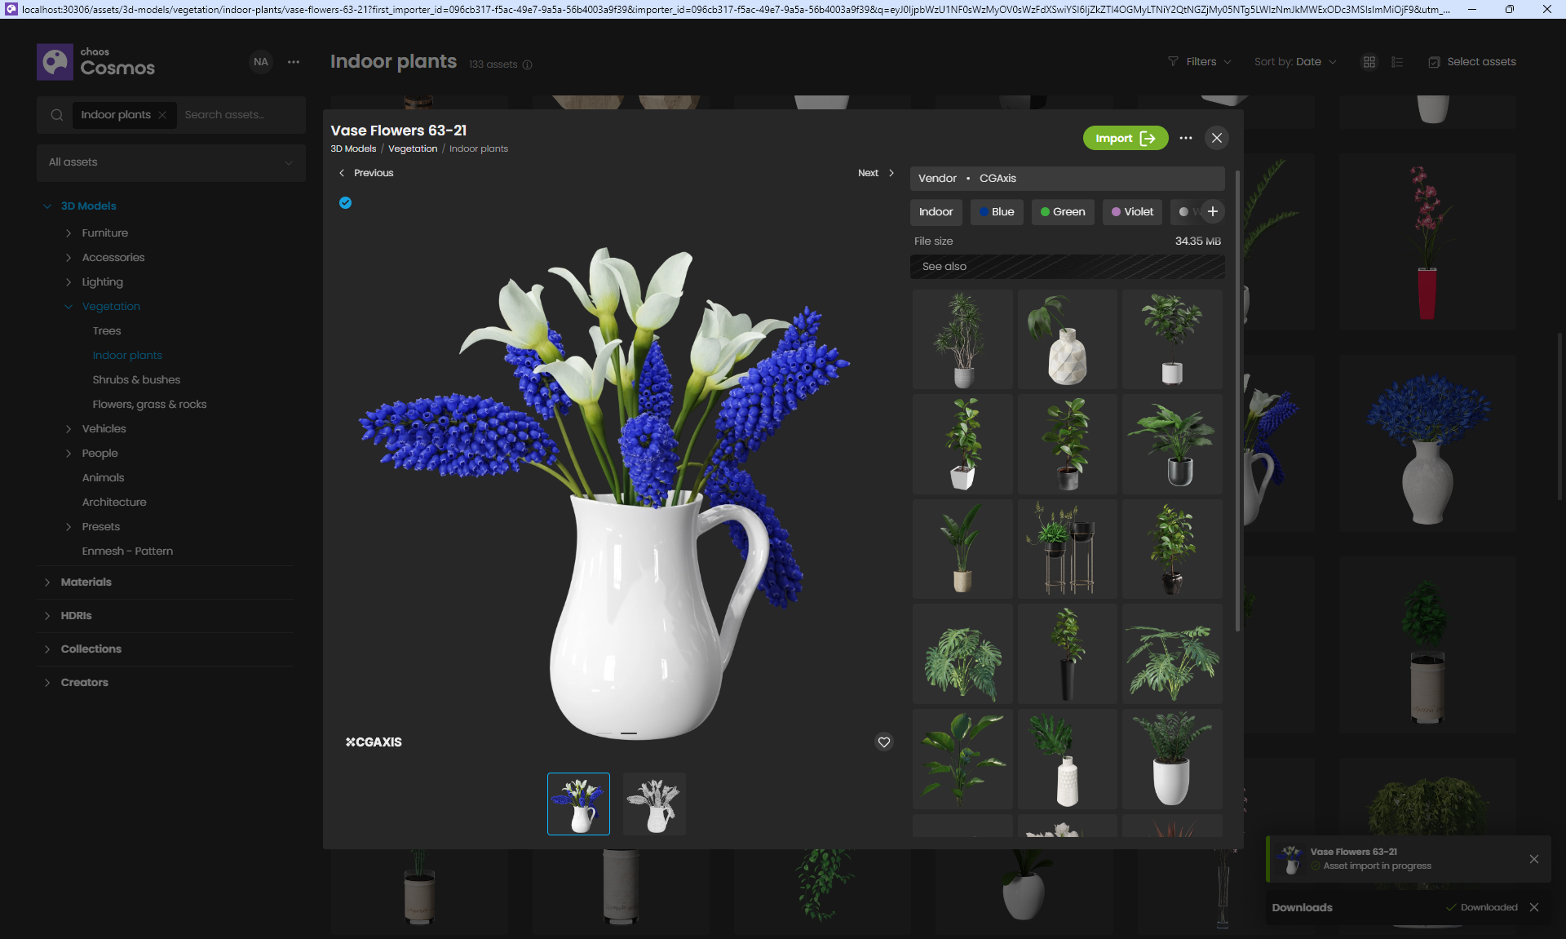Click the plus icon to add tag
The width and height of the screenshot is (1566, 939).
(1213, 212)
